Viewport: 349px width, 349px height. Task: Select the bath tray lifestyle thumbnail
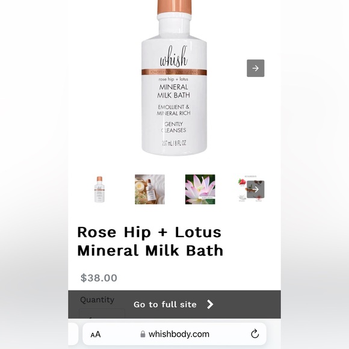[150, 189]
